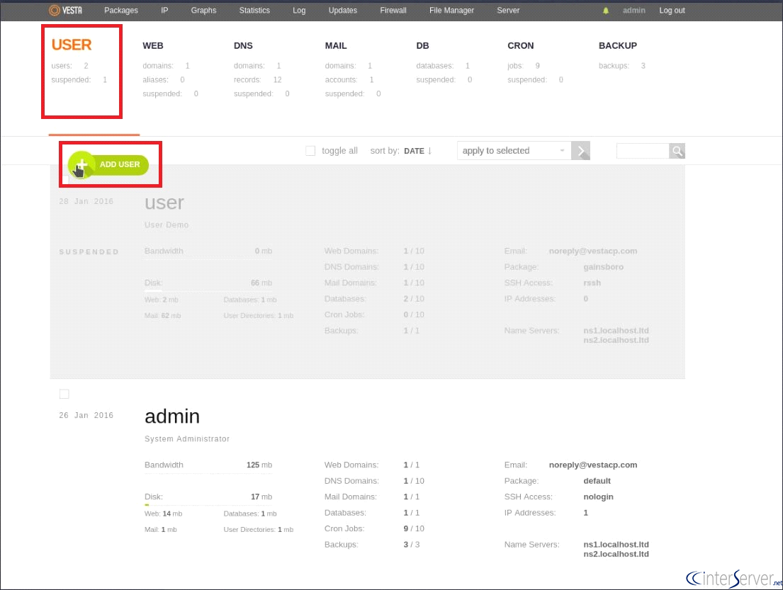Click the suspended 'user' name heading
Viewport: 783px width, 590px height.
point(164,203)
